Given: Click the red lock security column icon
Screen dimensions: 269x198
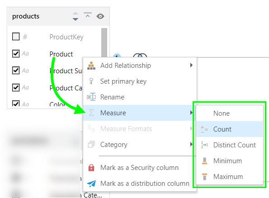Looking at the screenshot, I should pos(91,168).
